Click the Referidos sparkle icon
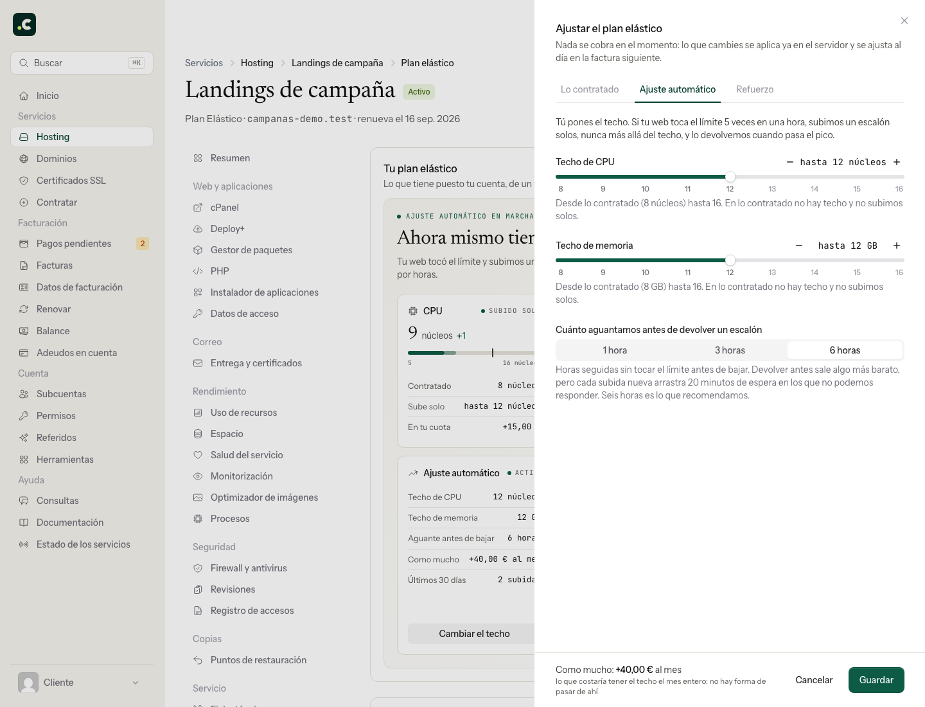This screenshot has width=925, height=707. click(x=24, y=438)
